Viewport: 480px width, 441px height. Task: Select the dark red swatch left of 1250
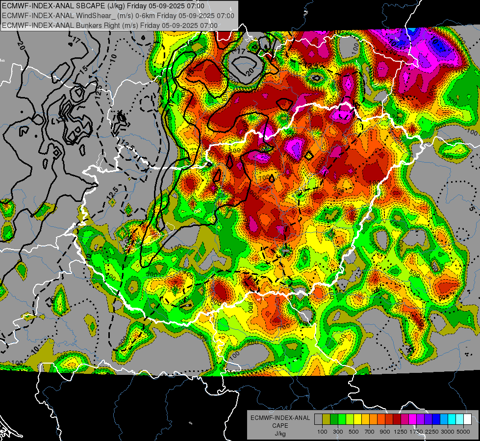tap(397, 419)
